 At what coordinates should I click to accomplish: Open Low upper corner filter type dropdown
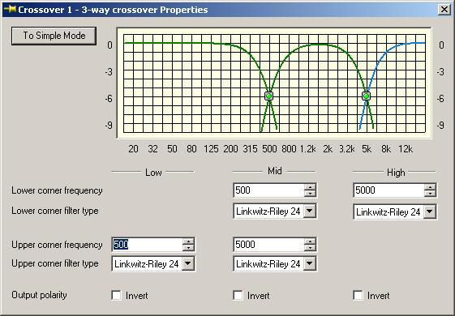(188, 263)
